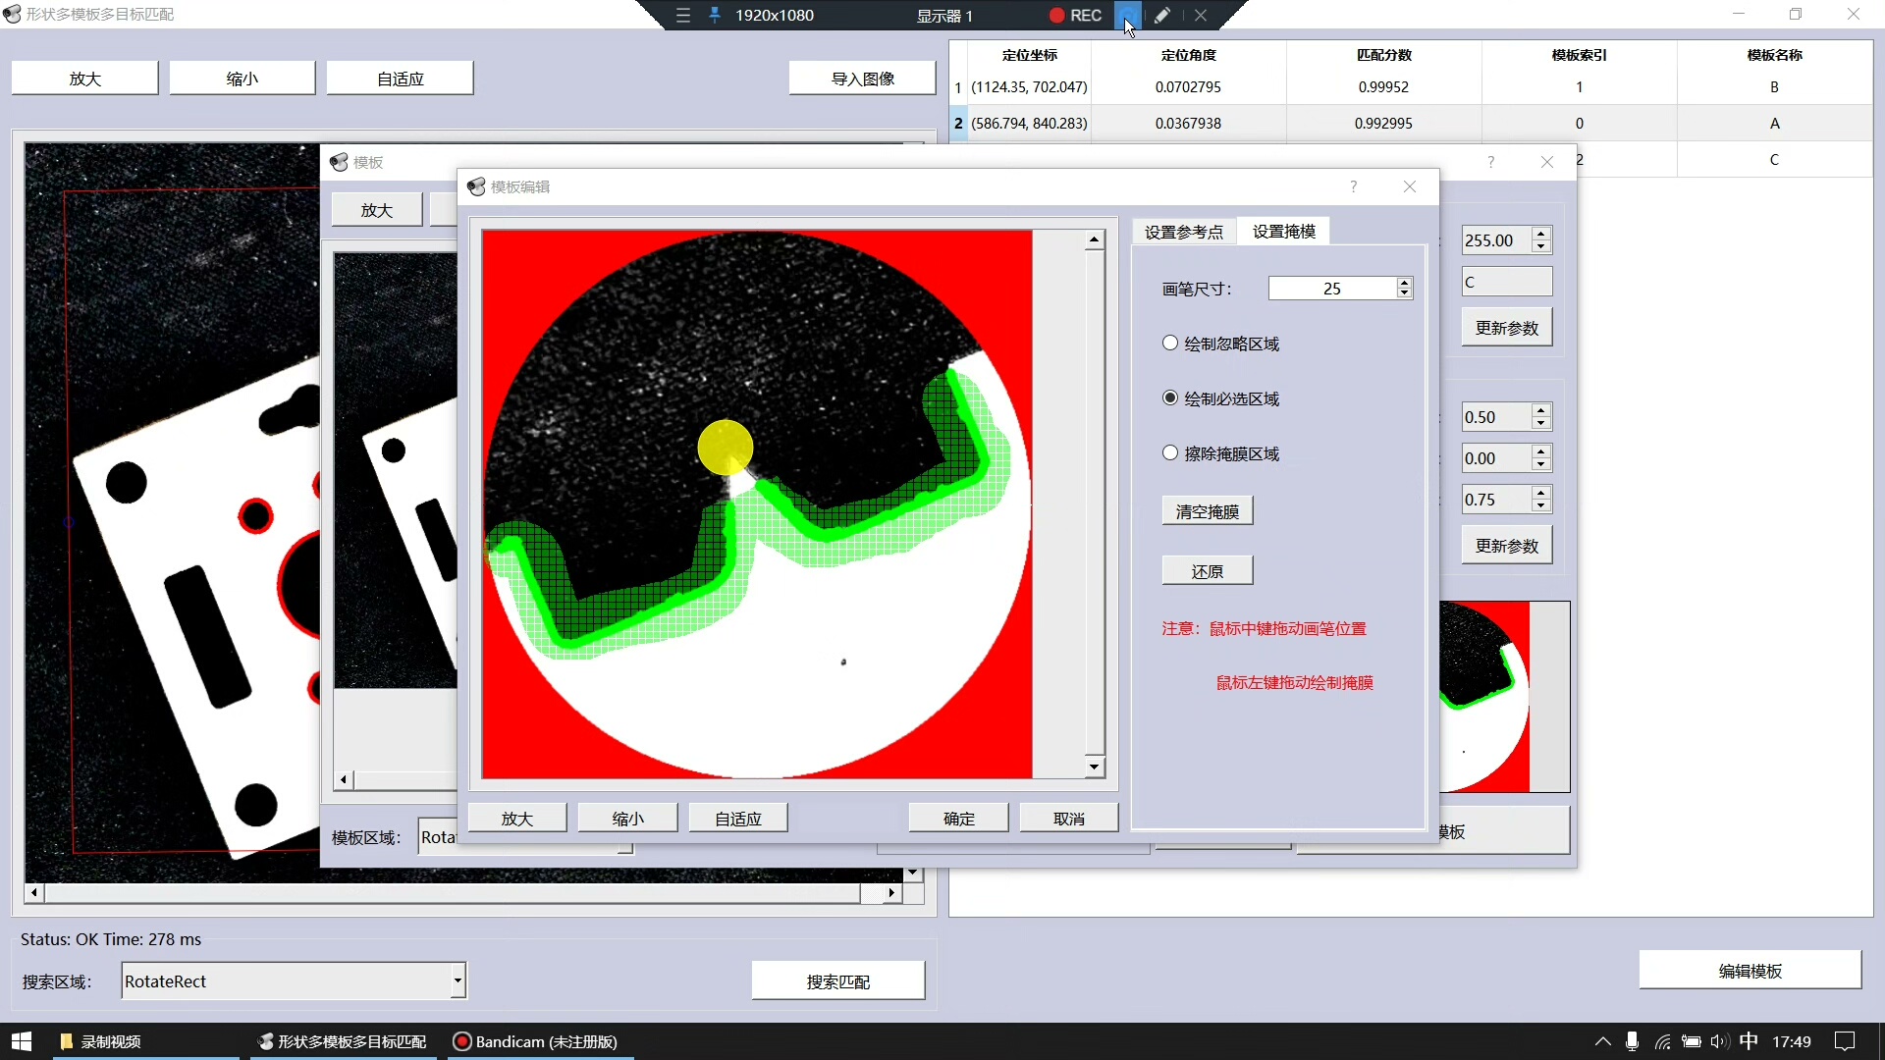Viewport: 1885px width, 1060px height.
Task: Click the 确定 button in template editor
Action: click(958, 819)
